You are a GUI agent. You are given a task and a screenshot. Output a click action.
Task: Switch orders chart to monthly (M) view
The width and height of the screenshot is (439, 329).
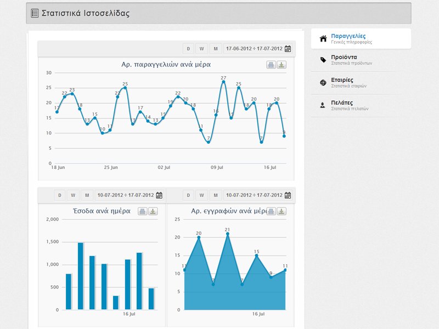click(216, 49)
